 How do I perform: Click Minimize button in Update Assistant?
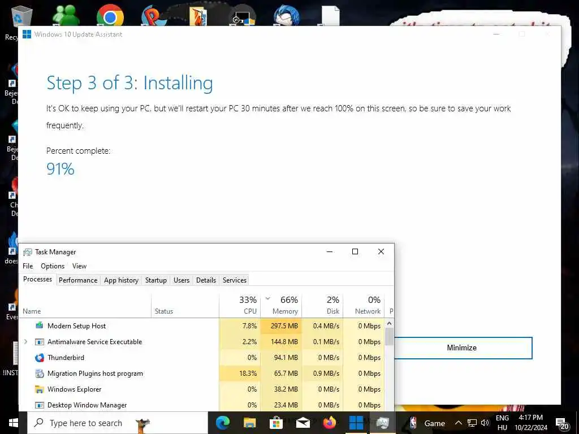point(463,348)
